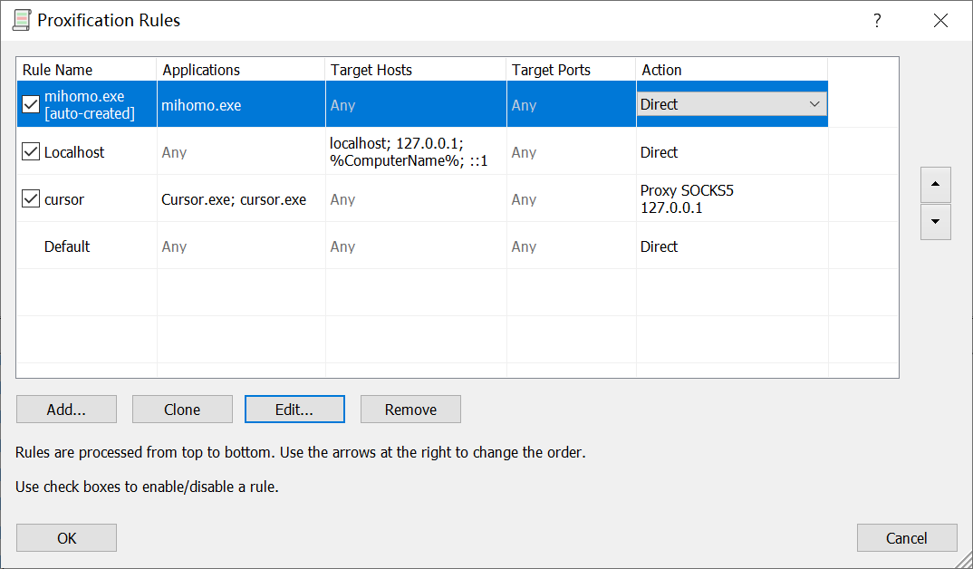Image resolution: width=973 pixels, height=569 pixels.
Task: Toggle the mihomo.exe rule checkbox
Action: tap(31, 104)
